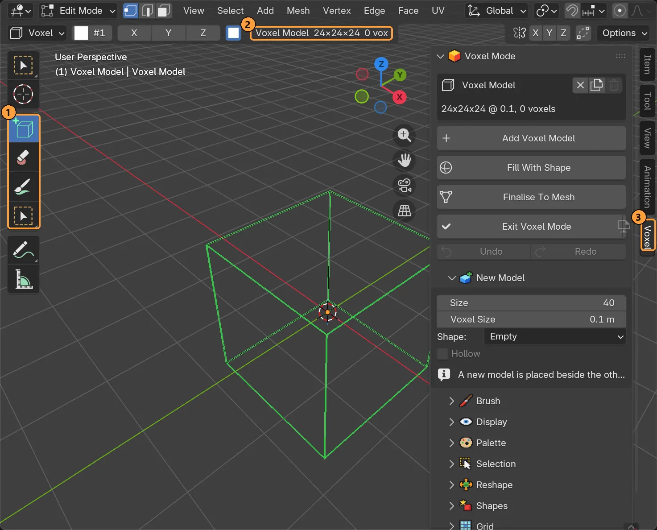Collapse the Voxel Mode panel

pyautogui.click(x=441, y=56)
